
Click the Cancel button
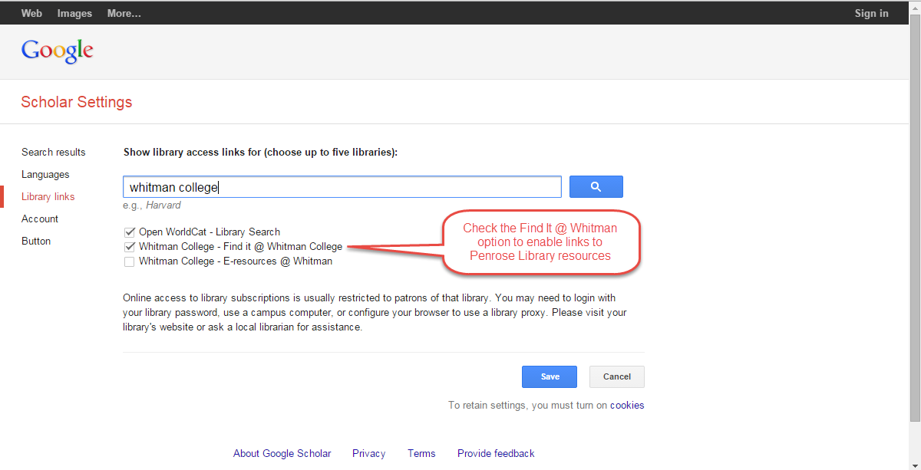[616, 376]
